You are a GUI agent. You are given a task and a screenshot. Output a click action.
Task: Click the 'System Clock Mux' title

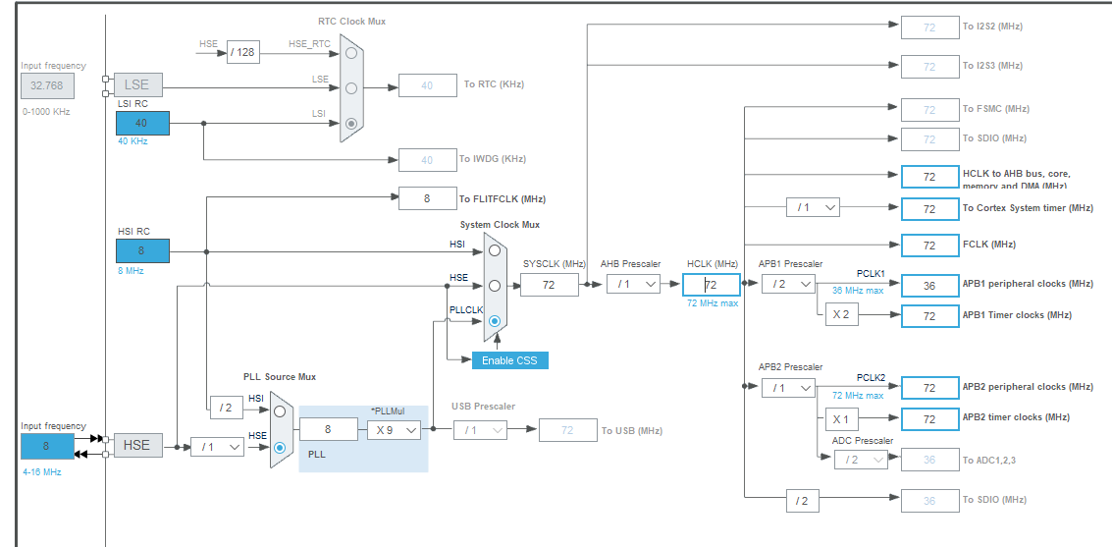(x=500, y=224)
